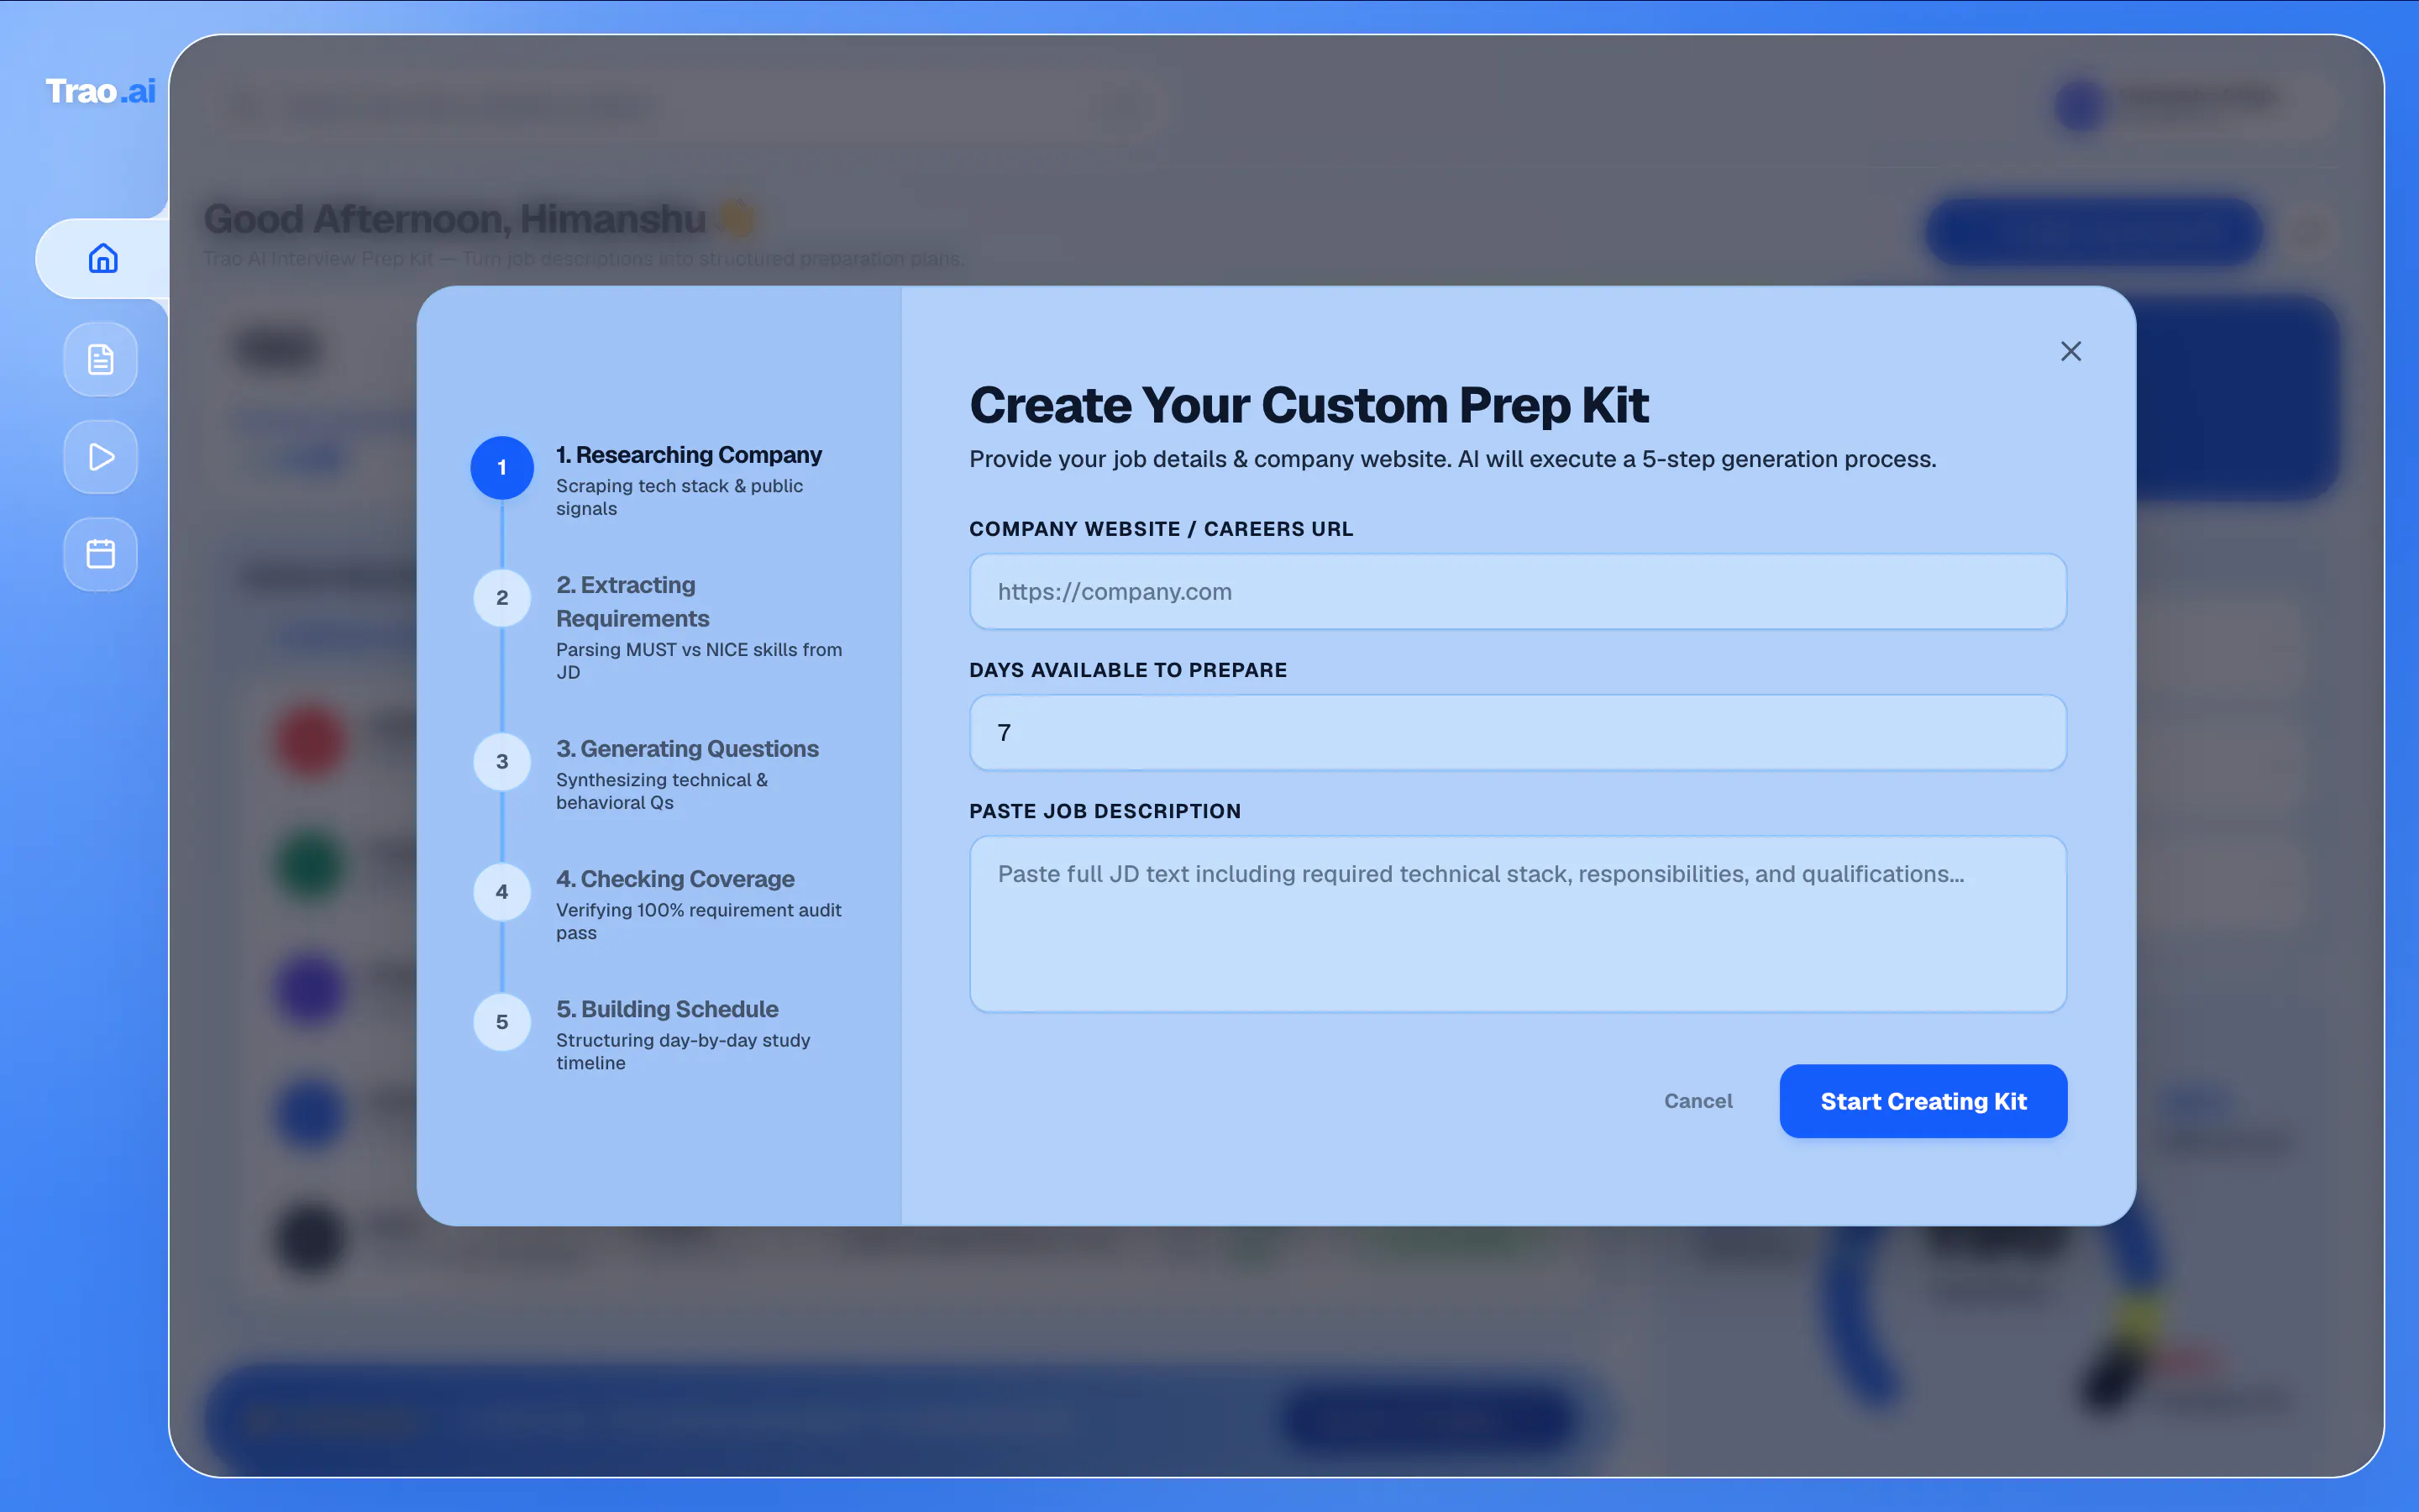The height and width of the screenshot is (1512, 2419).
Task: Click the Cancel button
Action: click(x=1697, y=1101)
